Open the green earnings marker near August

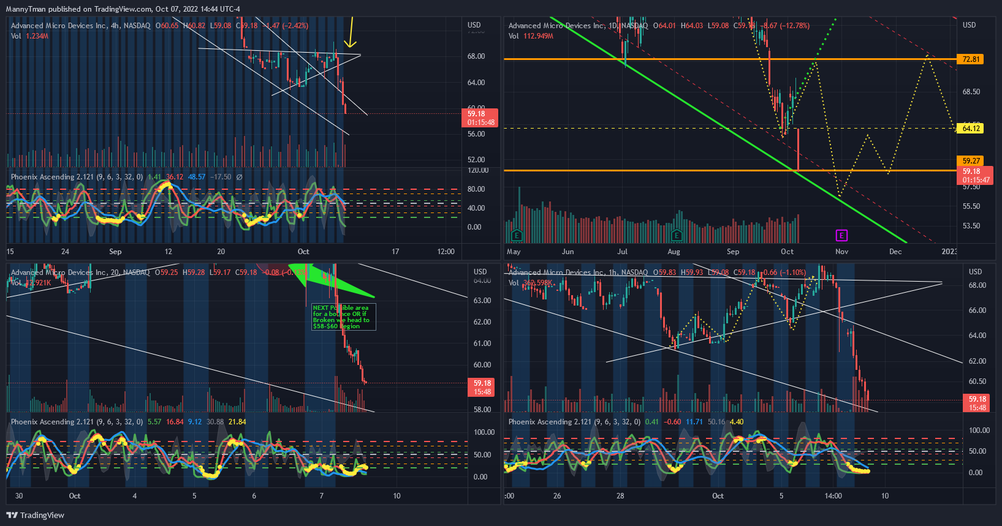[x=677, y=235]
